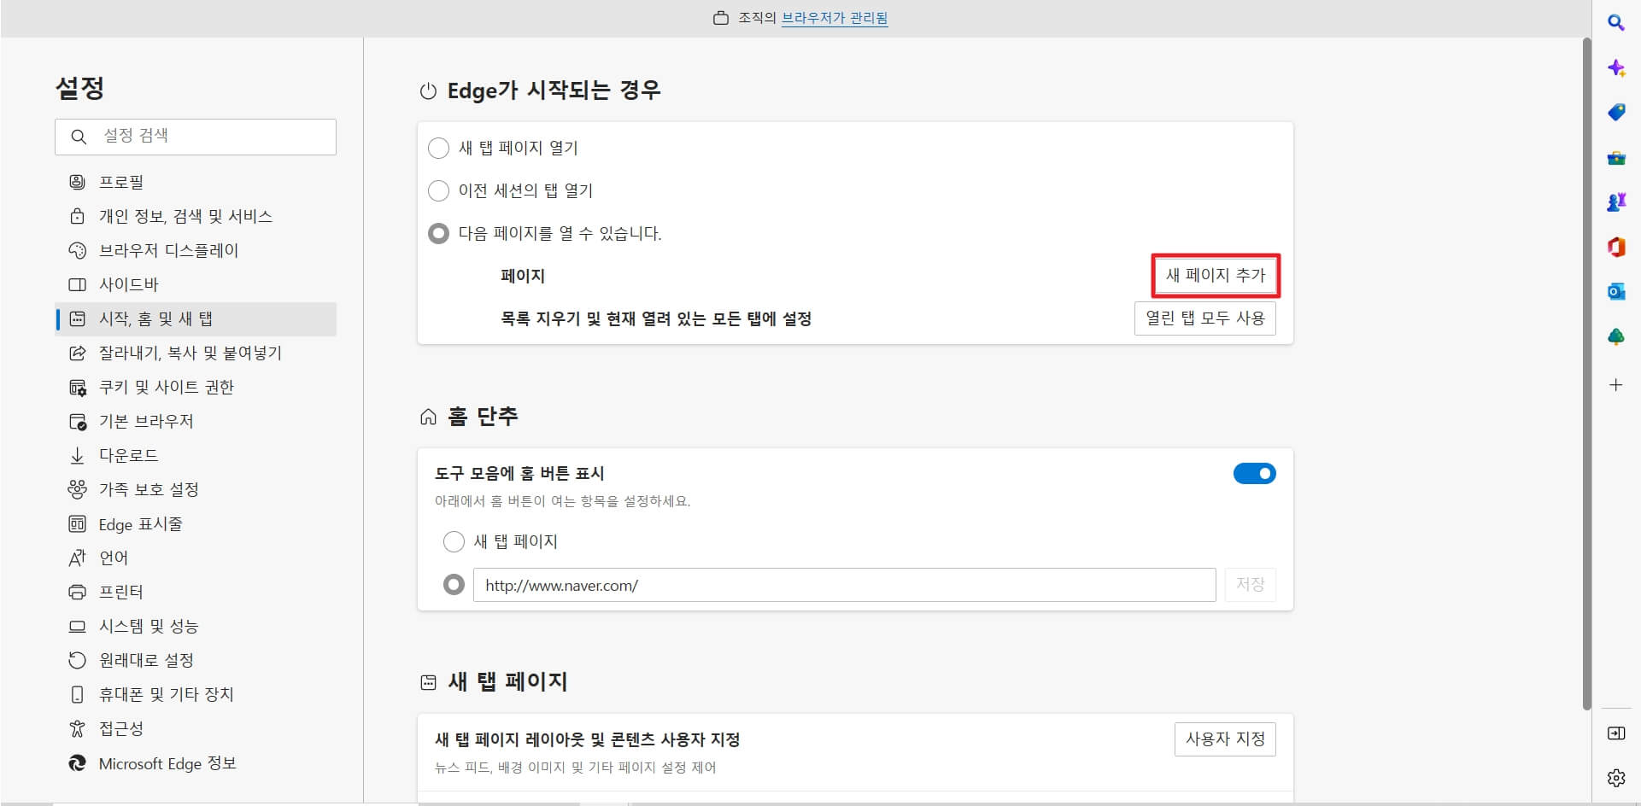Click the printer icon beside 프린터
This screenshot has height=806, width=1641.
[77, 592]
